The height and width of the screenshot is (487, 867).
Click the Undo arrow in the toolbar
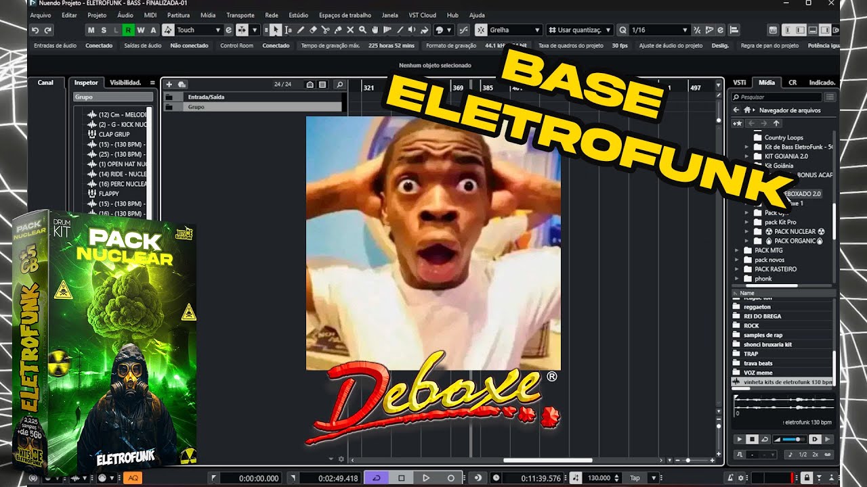pos(36,30)
